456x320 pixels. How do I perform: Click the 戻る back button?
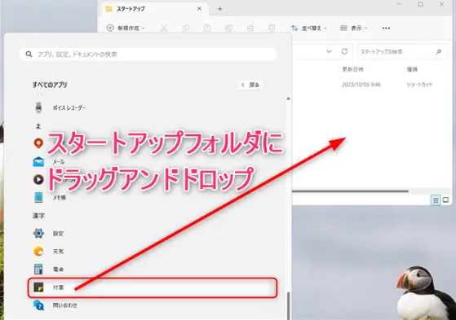(250, 85)
